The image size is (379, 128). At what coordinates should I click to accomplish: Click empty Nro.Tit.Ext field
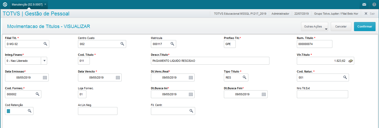tap(322, 94)
